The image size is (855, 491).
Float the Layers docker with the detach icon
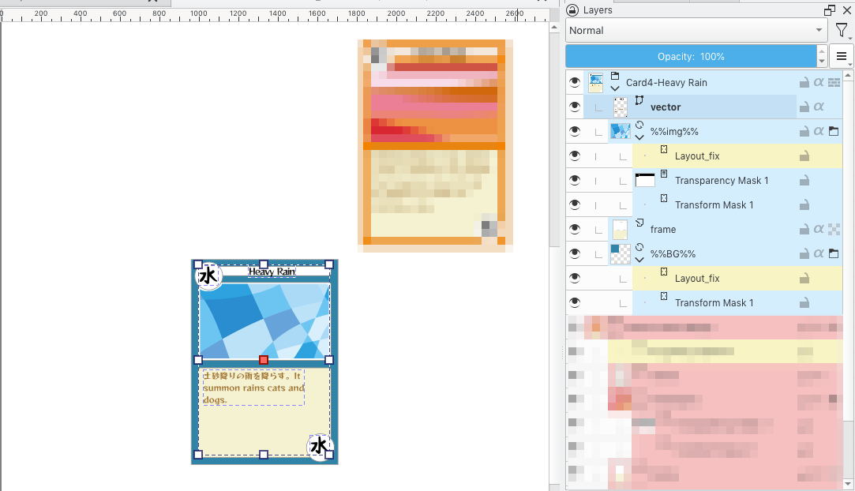click(x=830, y=9)
